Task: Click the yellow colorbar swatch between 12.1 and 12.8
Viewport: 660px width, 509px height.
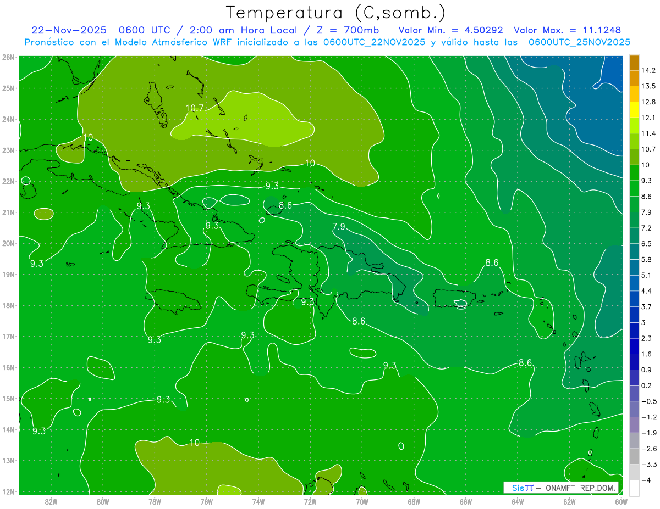Action: (x=634, y=109)
